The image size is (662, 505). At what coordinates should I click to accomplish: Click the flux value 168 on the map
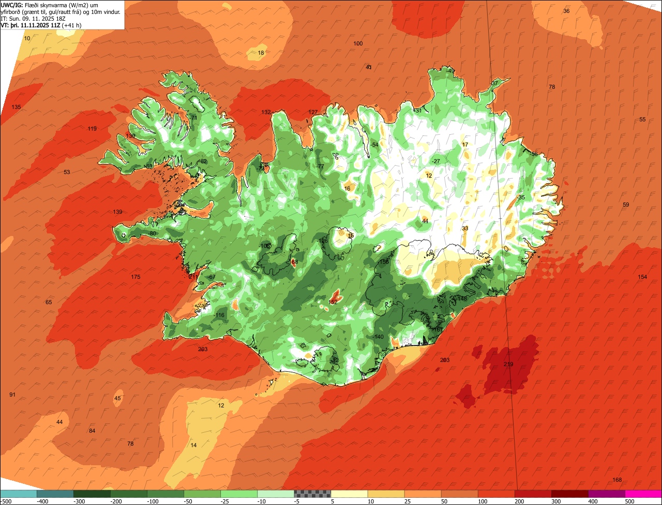tap(617, 480)
